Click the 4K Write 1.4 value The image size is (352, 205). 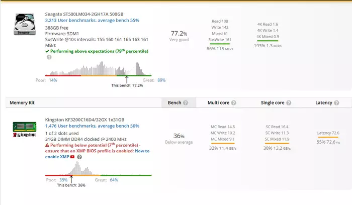268,31
